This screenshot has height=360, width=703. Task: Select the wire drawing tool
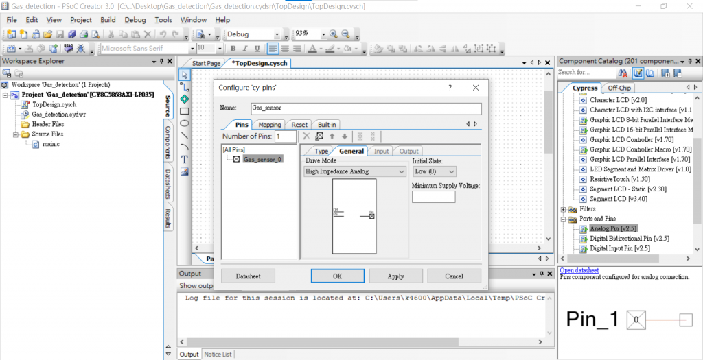point(184,86)
